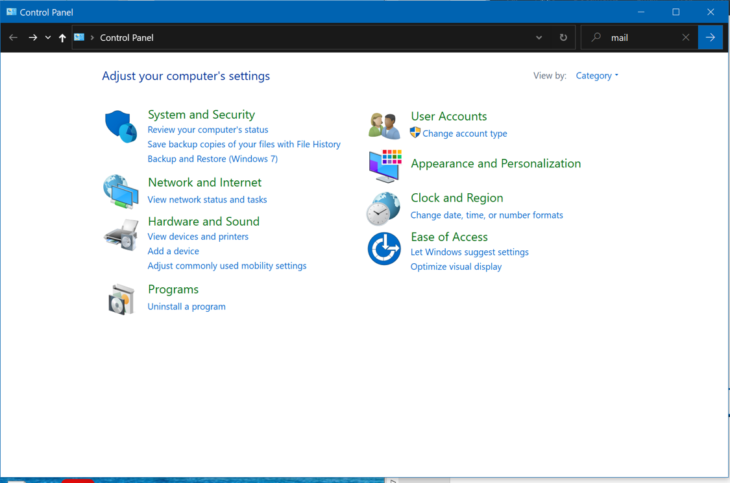Image resolution: width=730 pixels, height=483 pixels.
Task: Open the Network and Internet globe icon
Action: (x=121, y=191)
